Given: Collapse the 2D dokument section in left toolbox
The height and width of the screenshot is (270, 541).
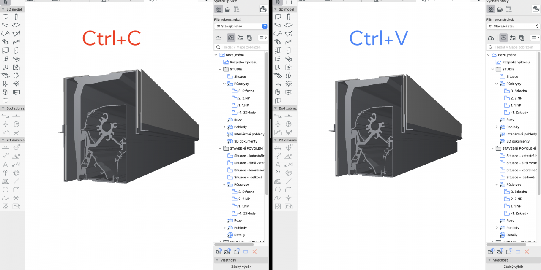Looking at the screenshot, I should (3, 140).
